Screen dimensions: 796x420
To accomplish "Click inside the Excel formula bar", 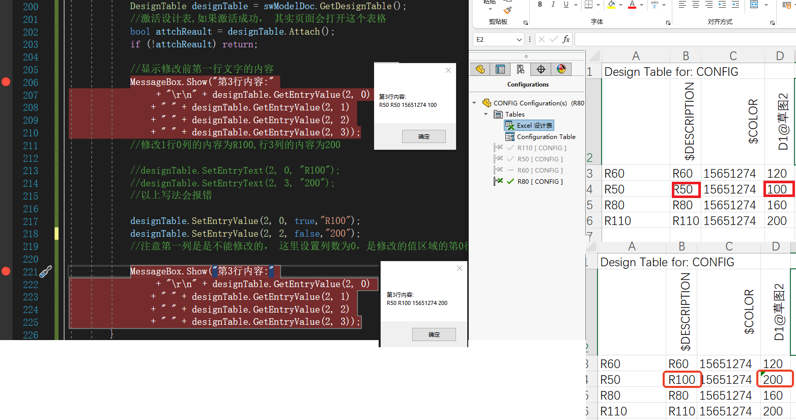I will (x=685, y=39).
